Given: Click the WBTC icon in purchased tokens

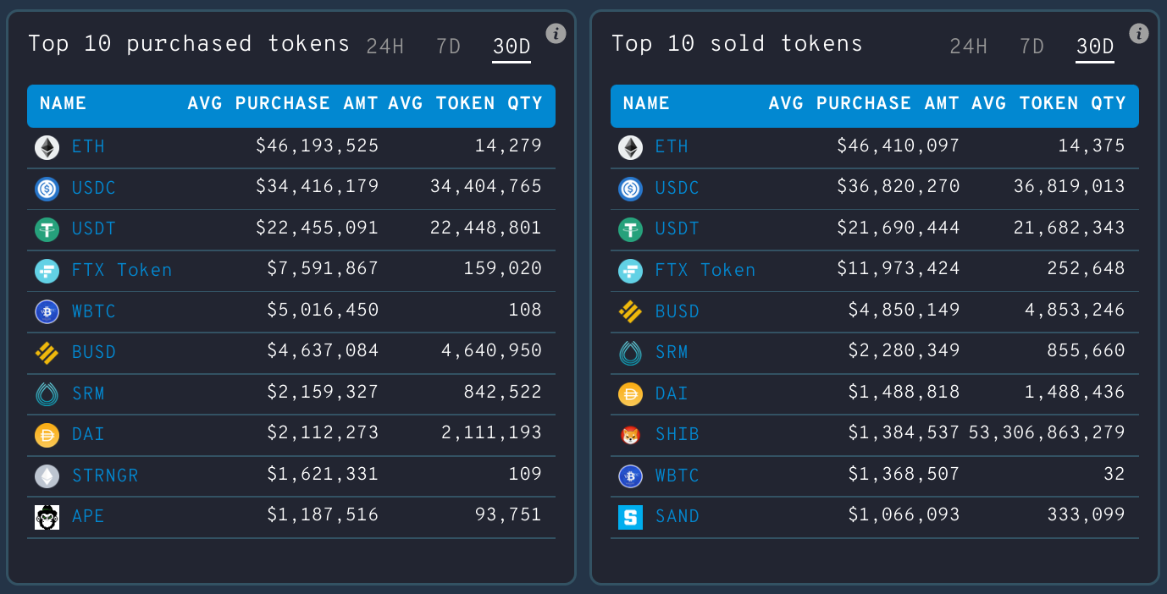Looking at the screenshot, I should 47,311.
